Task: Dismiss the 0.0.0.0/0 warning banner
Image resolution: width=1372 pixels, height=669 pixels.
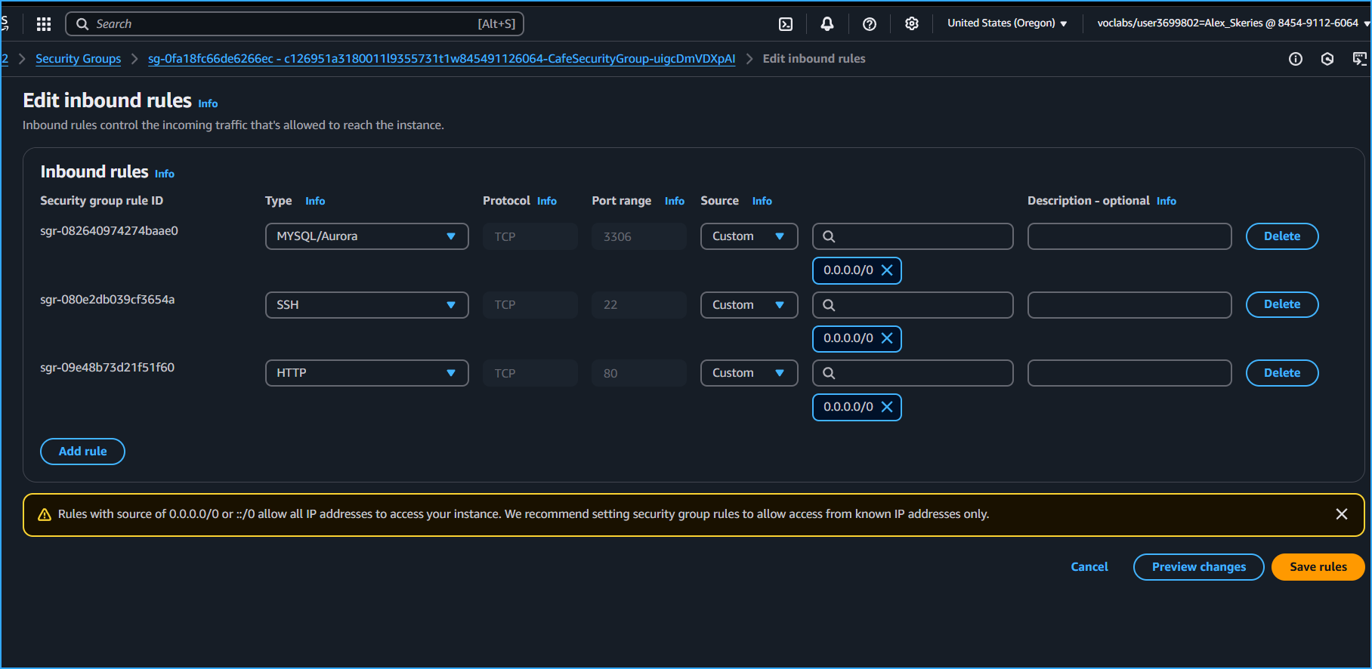Action: (x=1342, y=514)
